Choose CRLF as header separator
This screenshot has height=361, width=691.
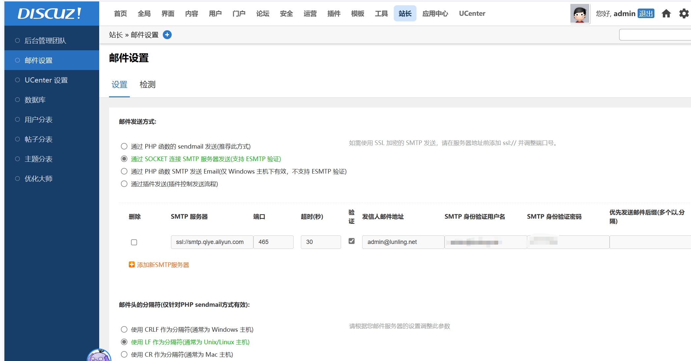point(124,329)
